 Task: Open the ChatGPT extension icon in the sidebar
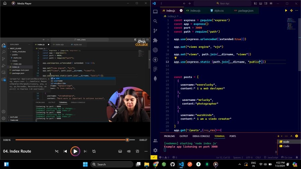point(155,50)
